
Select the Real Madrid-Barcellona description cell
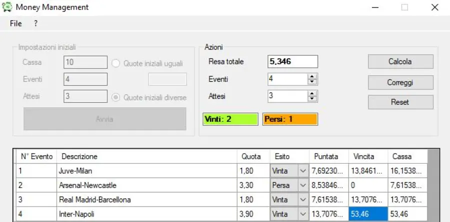[147, 200]
